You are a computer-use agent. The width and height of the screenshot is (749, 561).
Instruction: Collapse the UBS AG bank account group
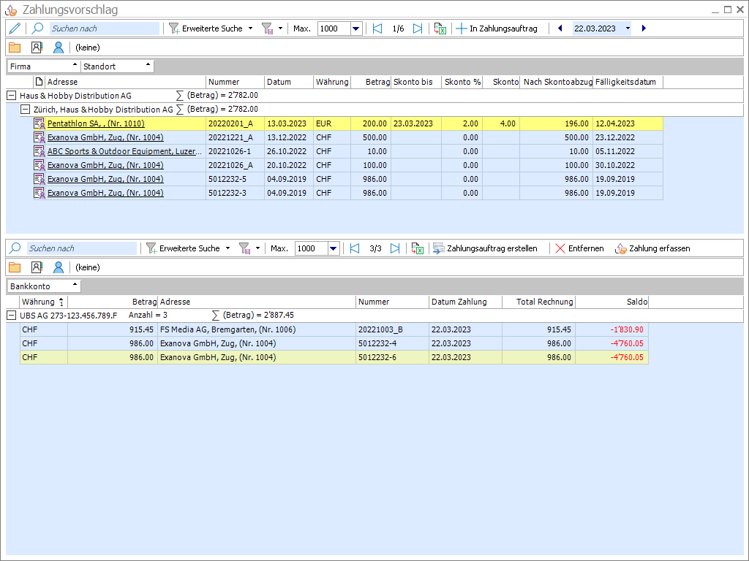(x=12, y=316)
